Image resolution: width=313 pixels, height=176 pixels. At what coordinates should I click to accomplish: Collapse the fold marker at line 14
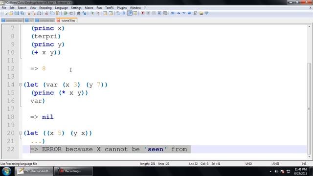[x=21, y=85]
